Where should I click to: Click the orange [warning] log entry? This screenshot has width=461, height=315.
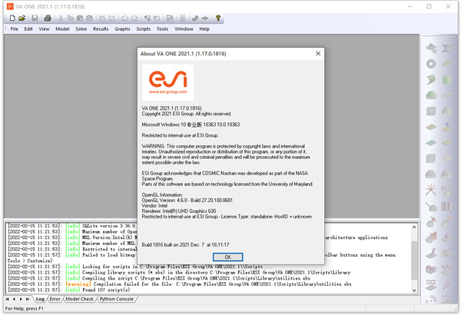(x=78, y=284)
